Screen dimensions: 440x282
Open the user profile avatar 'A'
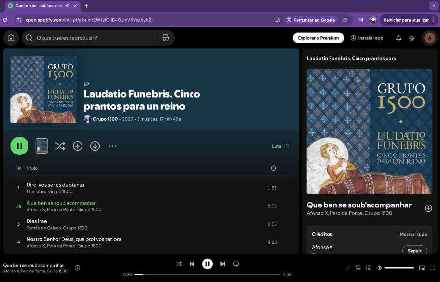(x=429, y=38)
